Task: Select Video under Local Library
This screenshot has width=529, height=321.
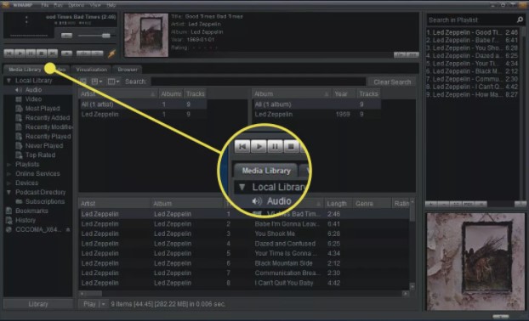Action: (33, 99)
